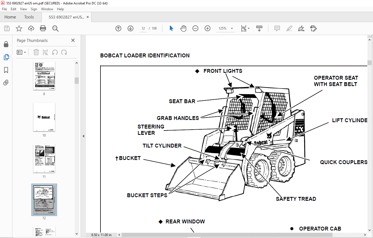Open the Find text magnifier icon
The height and width of the screenshot is (238, 373).
[x=55, y=28]
